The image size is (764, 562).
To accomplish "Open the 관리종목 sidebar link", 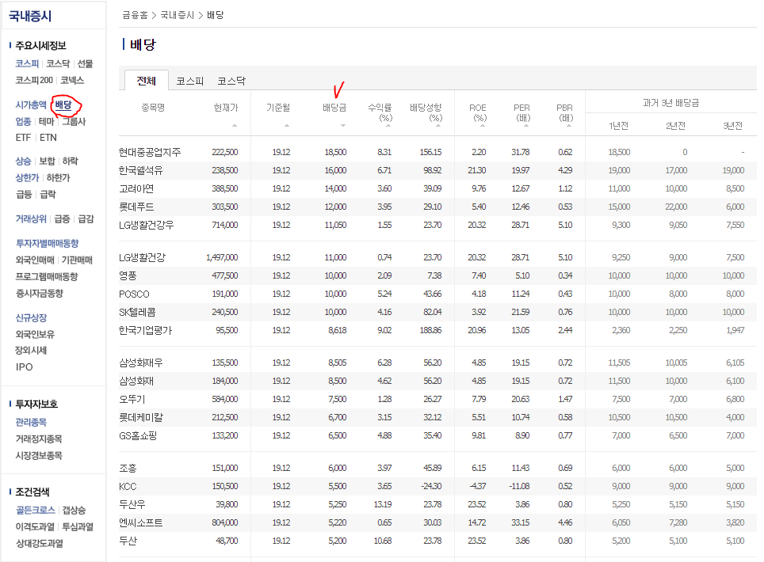I will click(x=31, y=423).
